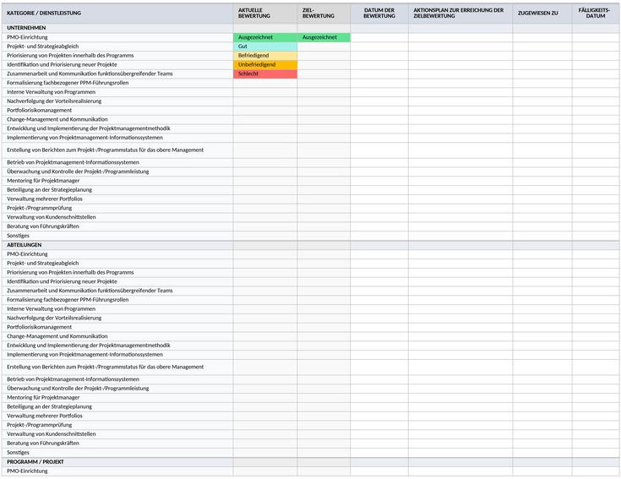Select the light blue 'Gut' rating cell
The height and width of the screenshot is (479, 621).
coord(265,46)
